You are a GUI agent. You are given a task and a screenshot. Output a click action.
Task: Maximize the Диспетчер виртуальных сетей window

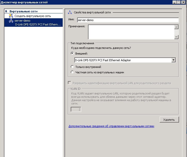tap(178, 2)
